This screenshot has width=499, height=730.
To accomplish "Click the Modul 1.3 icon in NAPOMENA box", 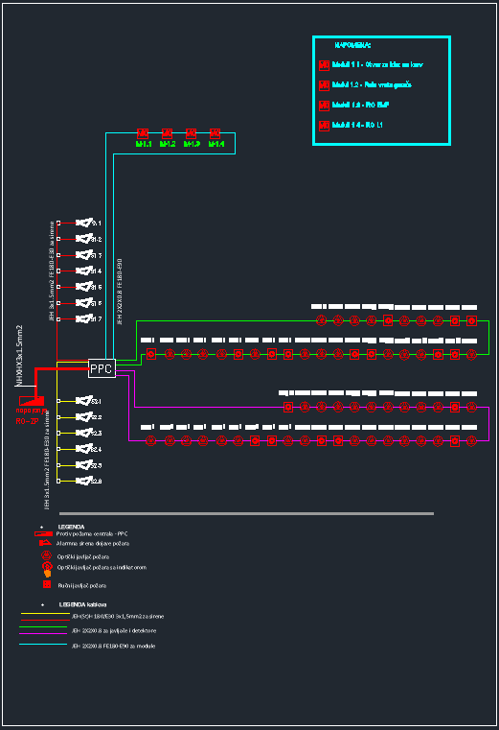I will tap(324, 106).
